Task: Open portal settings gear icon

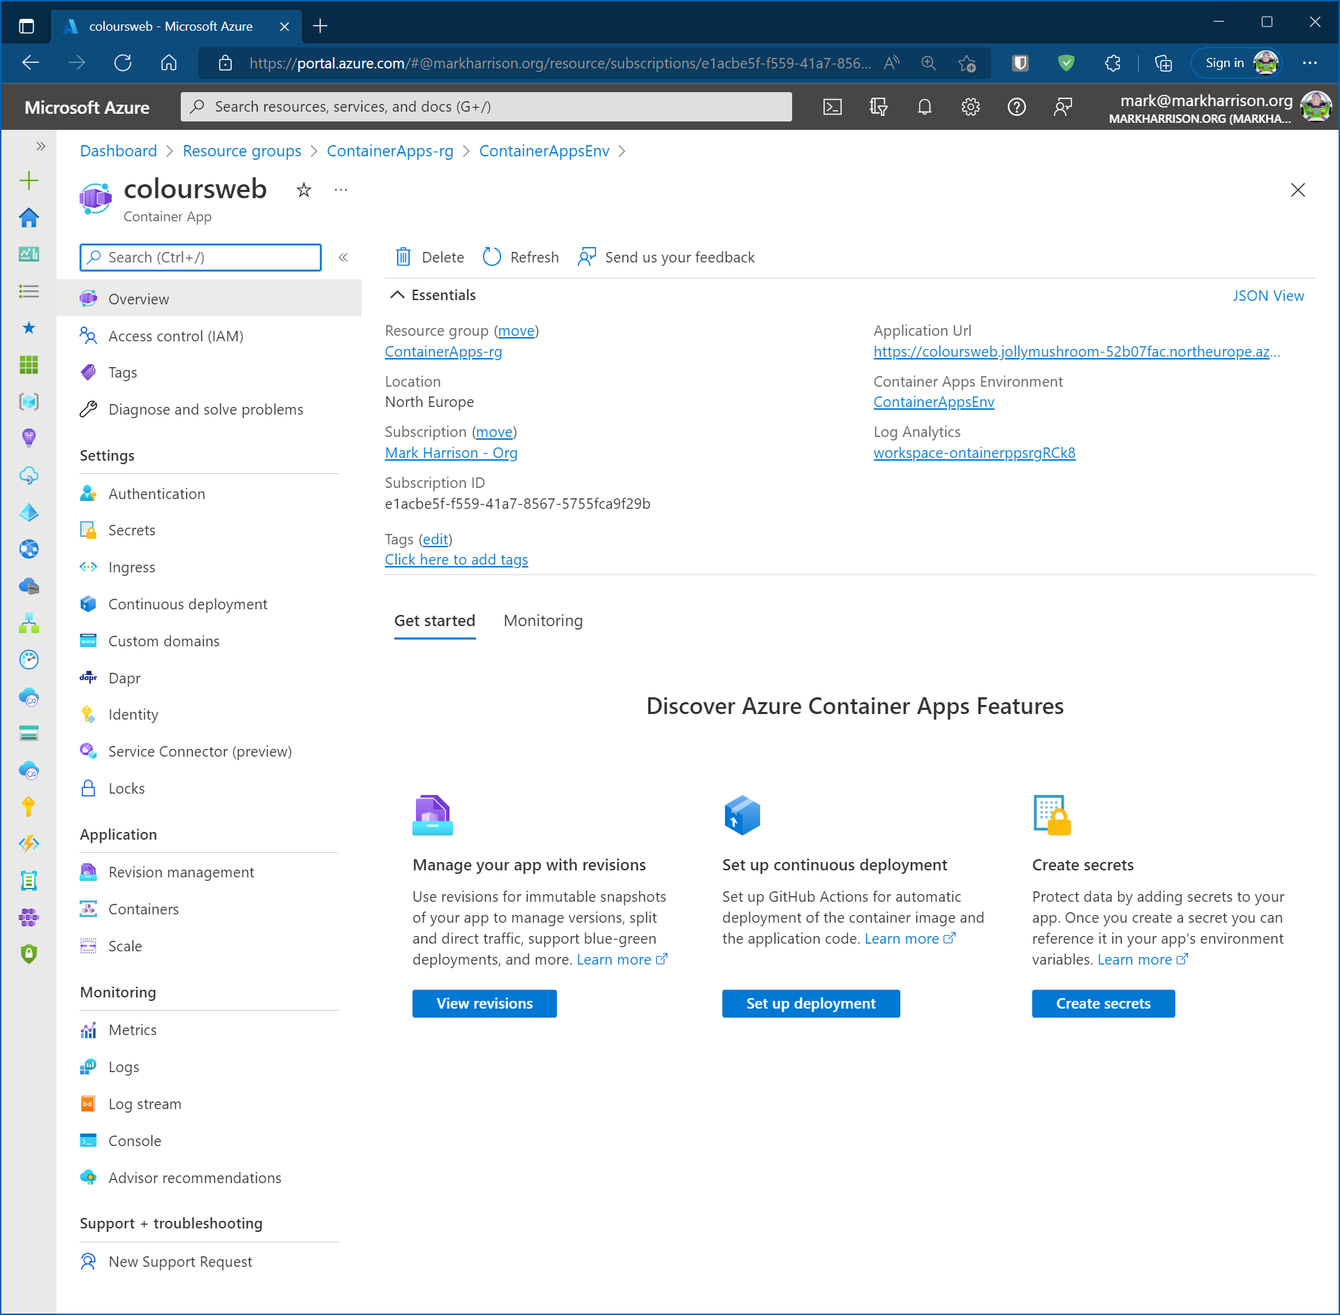Action: (970, 107)
